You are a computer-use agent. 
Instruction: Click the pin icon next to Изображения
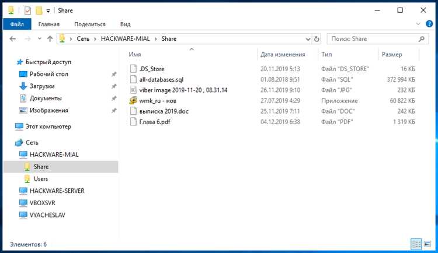(x=114, y=110)
